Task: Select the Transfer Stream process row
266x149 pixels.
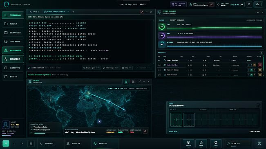Action: [210, 70]
